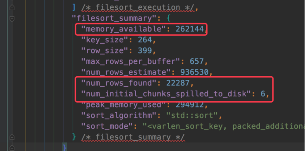Collapse the filesort_summary block via gutter fold marker
This screenshot has height=151, width=305.
pyautogui.click(x=12, y=19)
